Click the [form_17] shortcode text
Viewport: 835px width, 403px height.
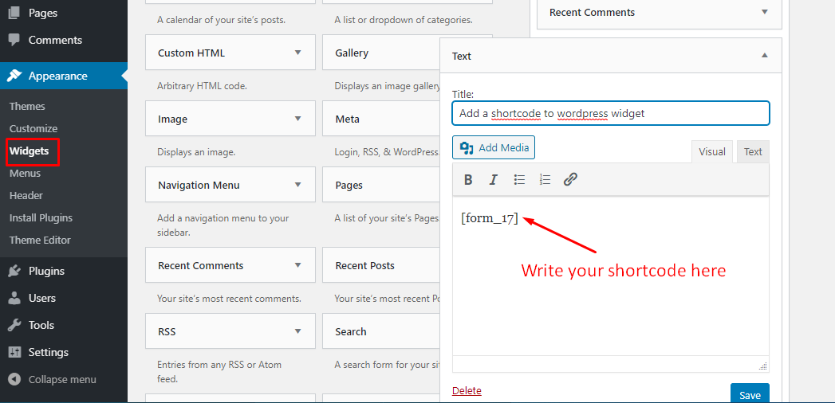[x=490, y=218]
